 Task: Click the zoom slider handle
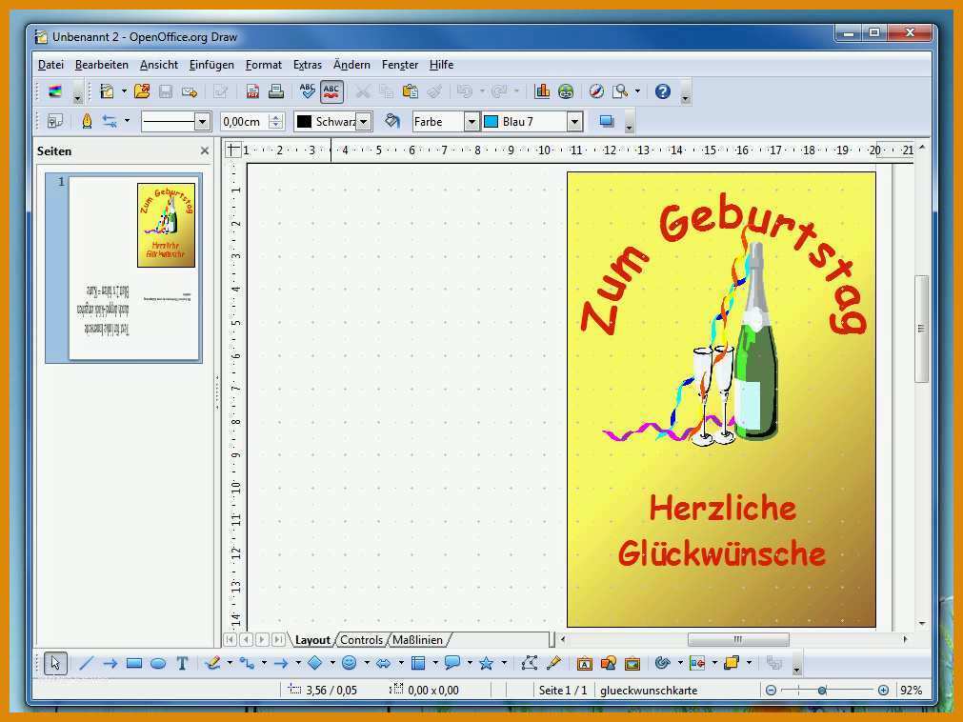click(822, 690)
